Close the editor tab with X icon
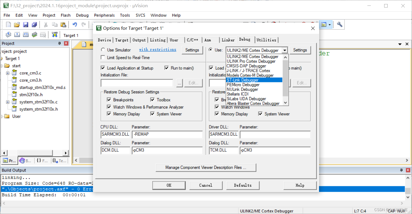Screen dimensions: 412x214 coord(407,44)
